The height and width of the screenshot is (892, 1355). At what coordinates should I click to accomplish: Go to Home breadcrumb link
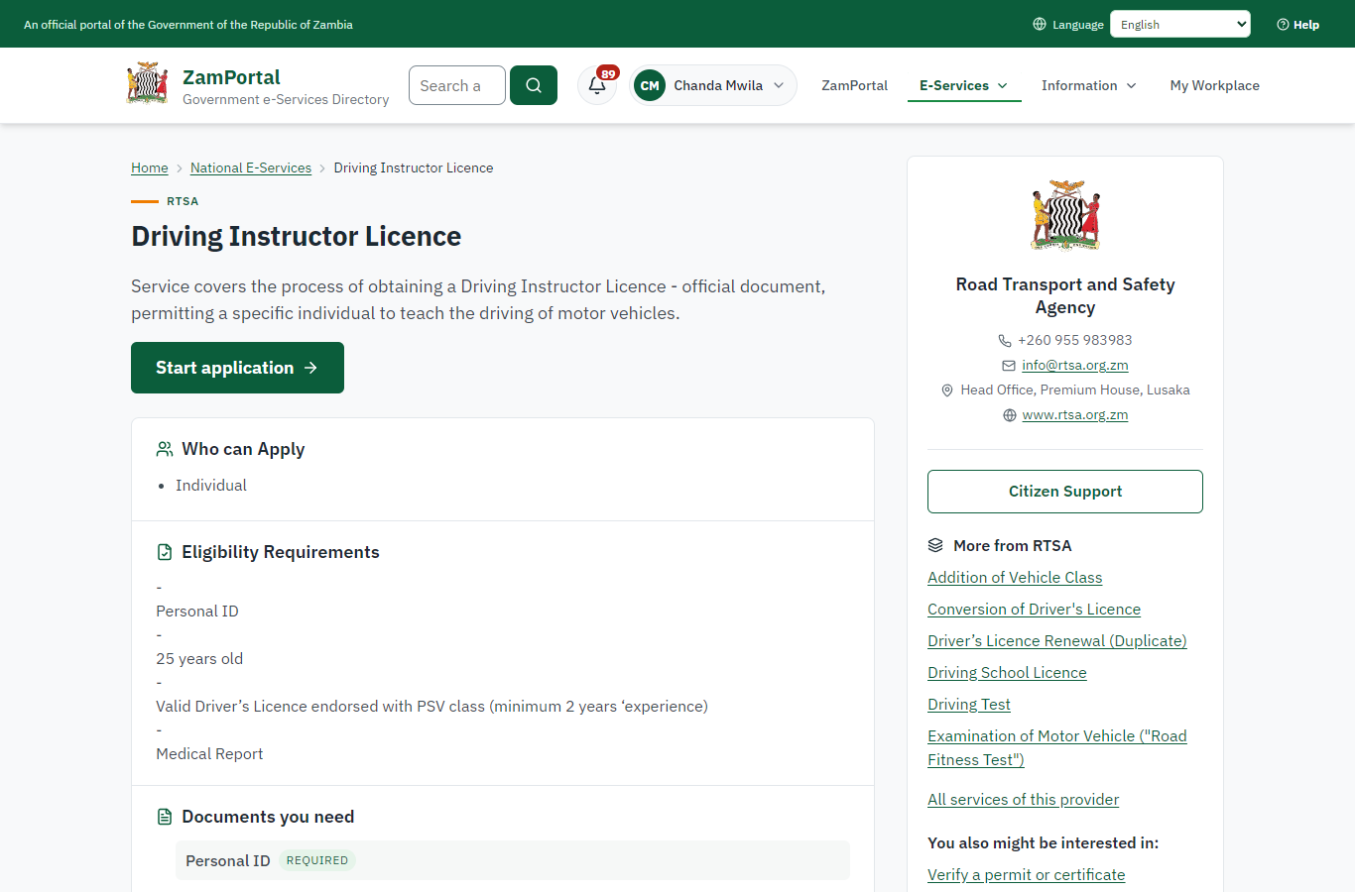click(x=150, y=167)
